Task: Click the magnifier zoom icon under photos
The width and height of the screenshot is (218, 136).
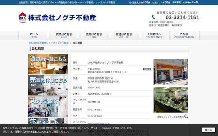Action: pos(186,117)
